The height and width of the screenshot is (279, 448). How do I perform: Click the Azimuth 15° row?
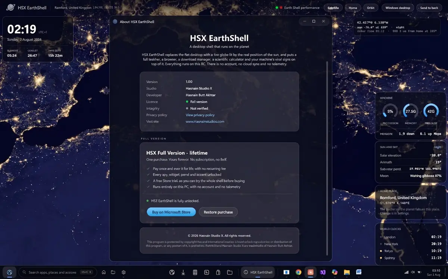click(411, 162)
